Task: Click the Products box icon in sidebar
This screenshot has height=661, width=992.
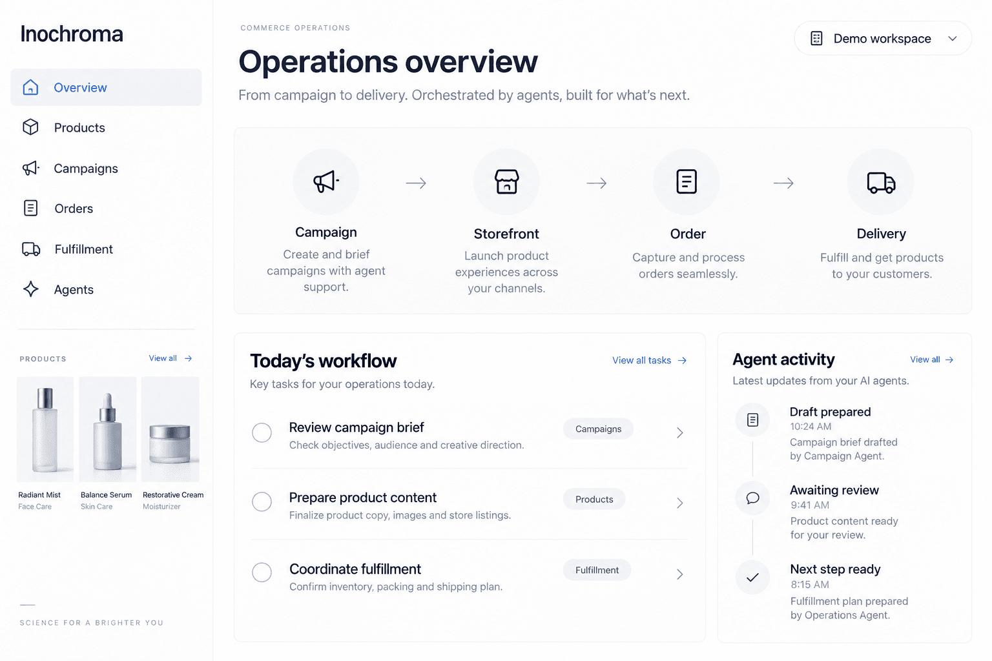Action: 30,127
